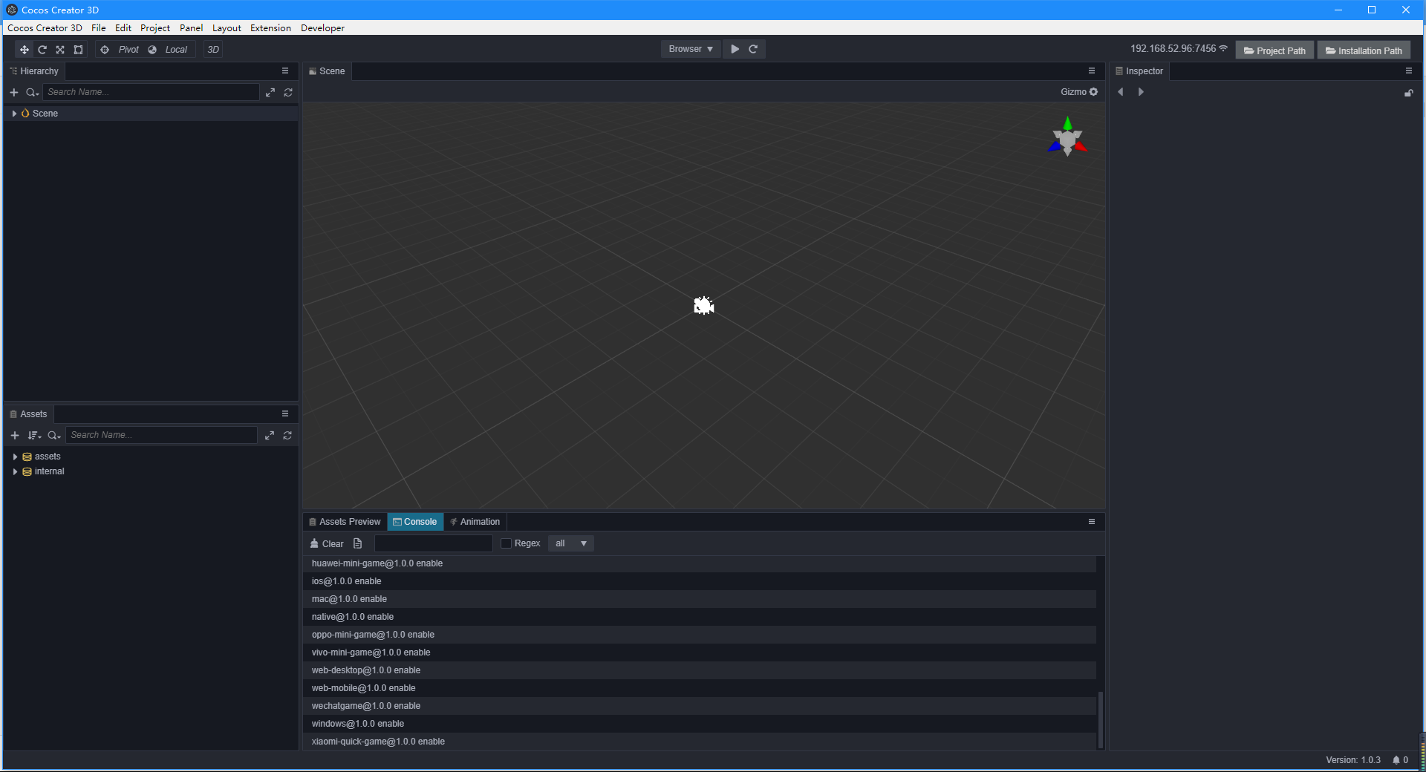Image resolution: width=1426 pixels, height=772 pixels.
Task: Open the Scene panel menu
Action: click(1092, 71)
